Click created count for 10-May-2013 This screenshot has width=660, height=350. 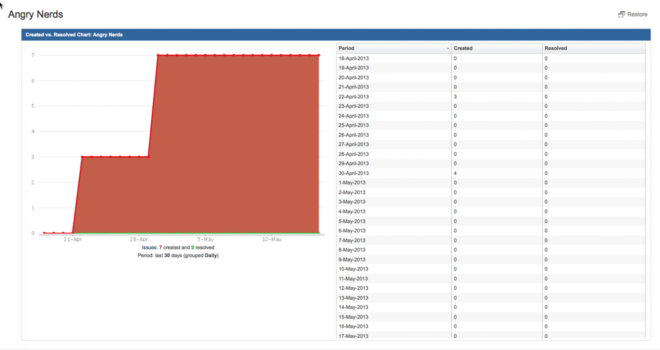tap(455, 269)
